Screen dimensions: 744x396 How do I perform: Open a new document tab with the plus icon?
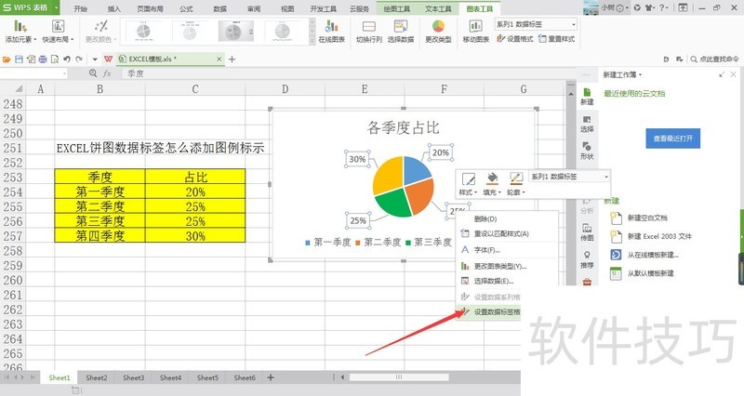click(232, 59)
